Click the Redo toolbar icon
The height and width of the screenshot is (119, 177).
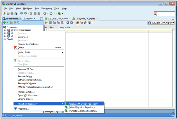26,14
